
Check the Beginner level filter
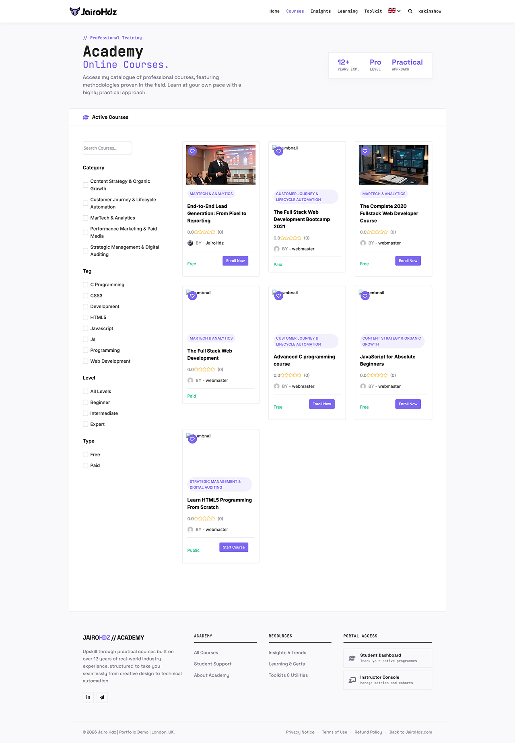[85, 402]
